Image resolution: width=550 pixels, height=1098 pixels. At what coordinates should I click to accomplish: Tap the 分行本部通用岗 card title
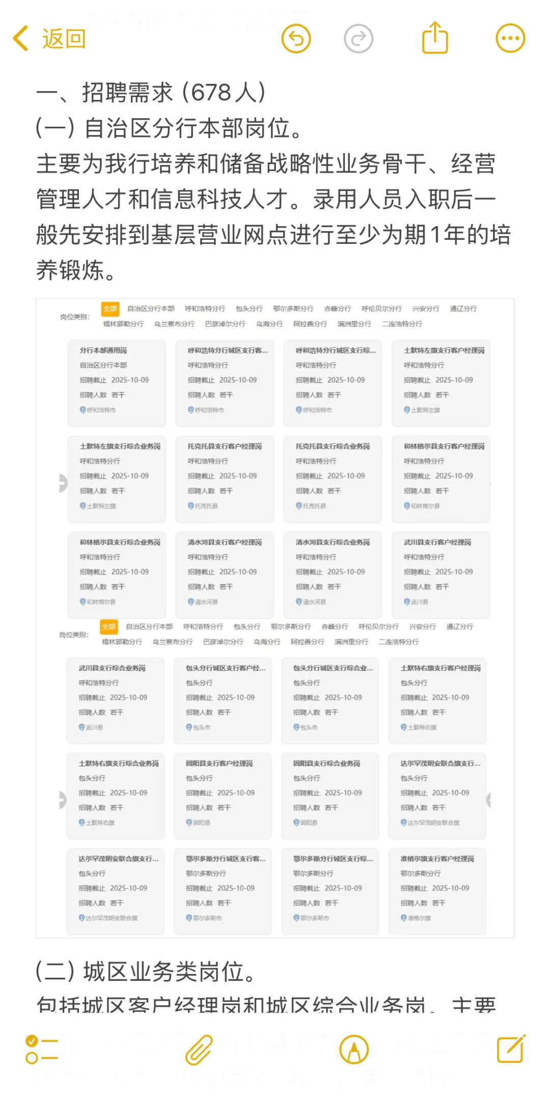coord(103,350)
